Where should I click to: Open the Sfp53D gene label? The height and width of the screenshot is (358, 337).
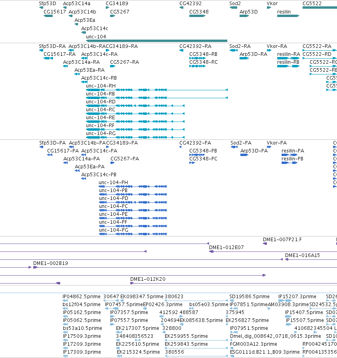tap(47, 4)
